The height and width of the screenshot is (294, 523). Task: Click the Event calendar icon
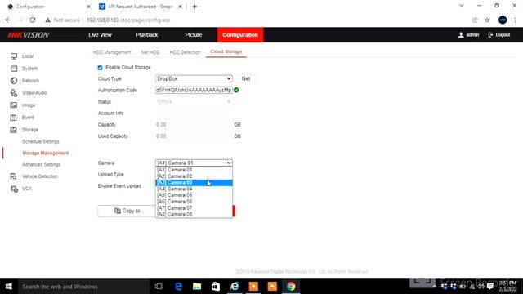coord(14,118)
